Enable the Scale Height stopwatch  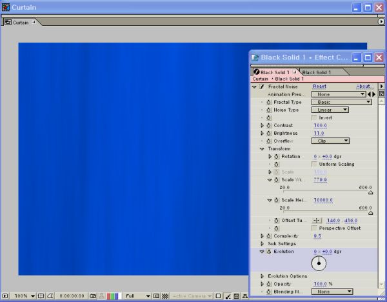277,200
